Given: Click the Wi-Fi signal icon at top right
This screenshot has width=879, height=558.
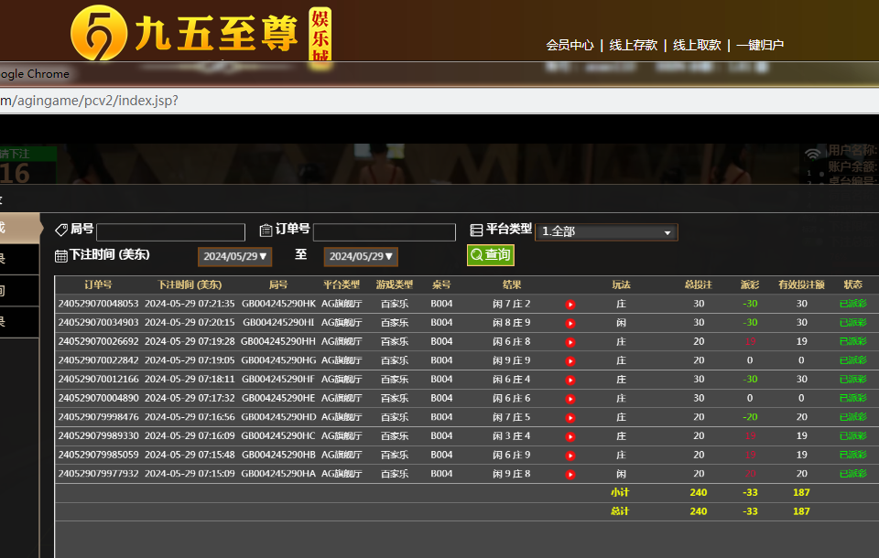Looking at the screenshot, I should (x=813, y=155).
